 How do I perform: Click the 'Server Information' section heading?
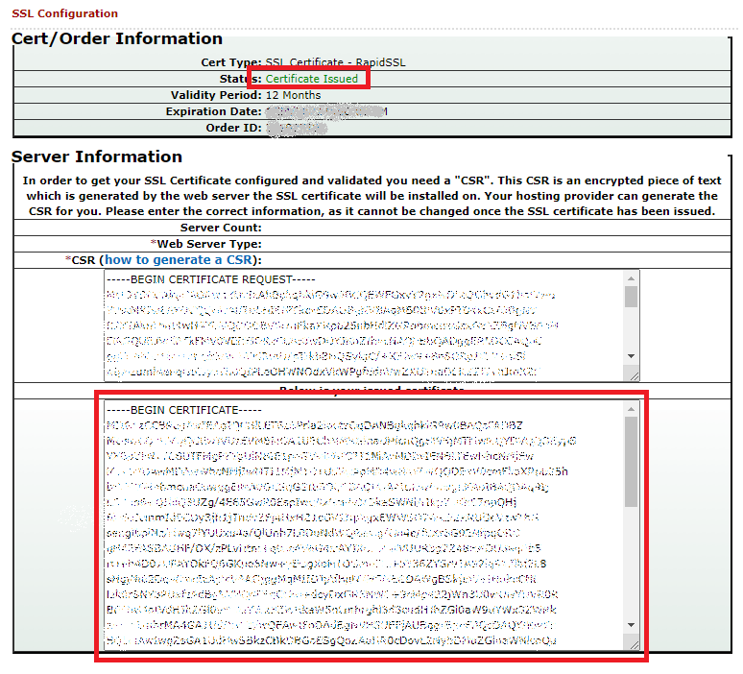pyautogui.click(x=96, y=156)
